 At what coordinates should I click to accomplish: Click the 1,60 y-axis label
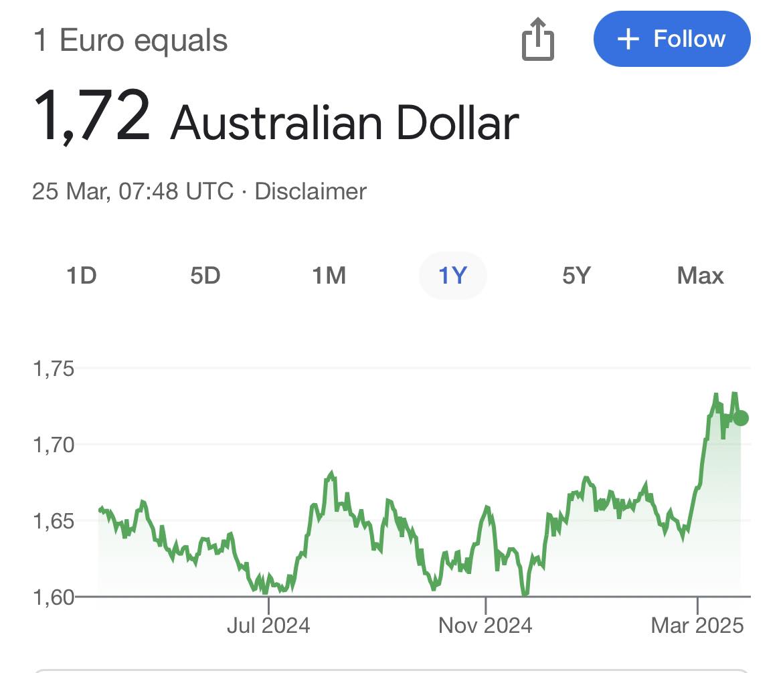click(x=54, y=597)
